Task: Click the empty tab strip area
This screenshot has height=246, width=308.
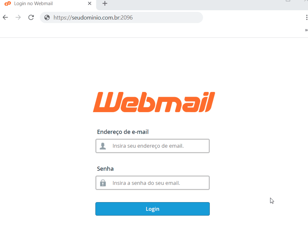Action: (197, 4)
